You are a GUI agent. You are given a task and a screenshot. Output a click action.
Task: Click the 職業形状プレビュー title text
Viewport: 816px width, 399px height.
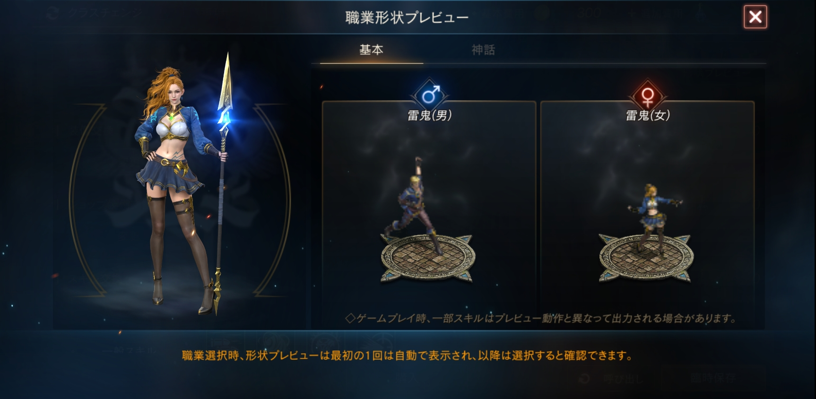click(x=407, y=17)
